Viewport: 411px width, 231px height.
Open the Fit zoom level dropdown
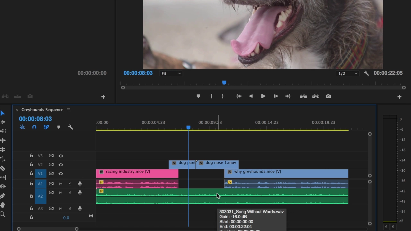171,73
